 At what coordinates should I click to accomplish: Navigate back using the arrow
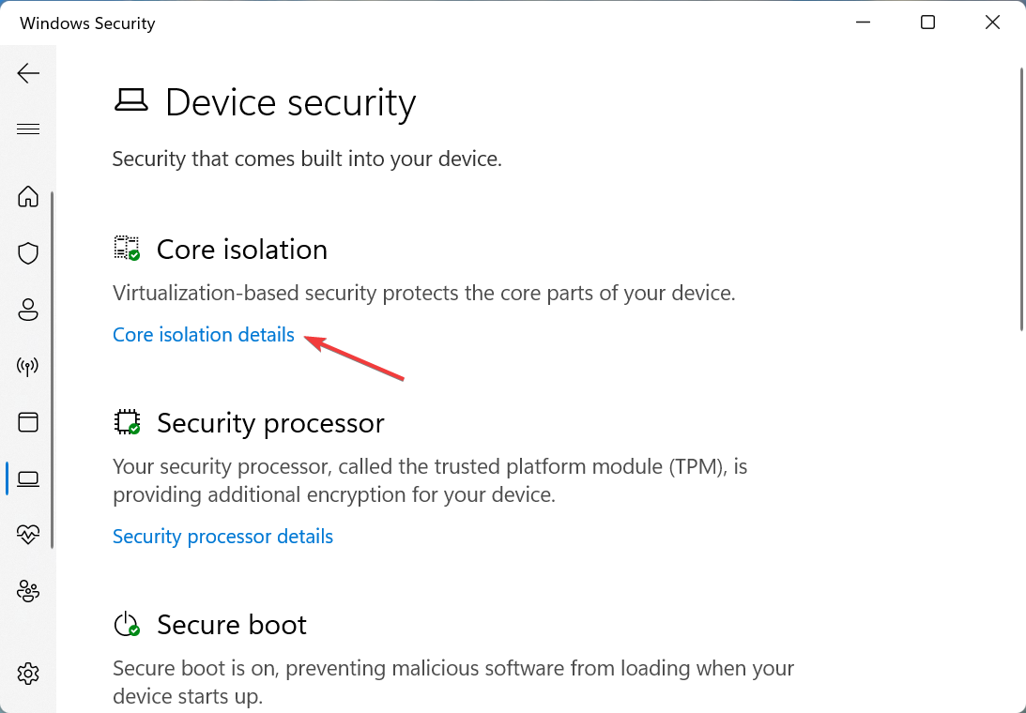pos(28,73)
